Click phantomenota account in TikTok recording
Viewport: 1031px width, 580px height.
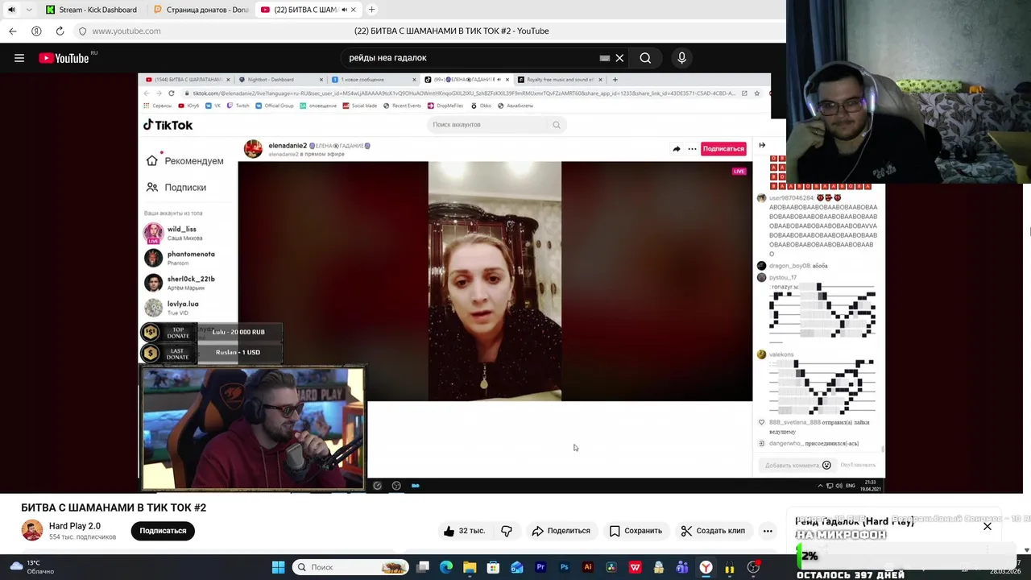coord(180,258)
